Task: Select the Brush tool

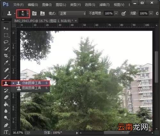Action: pyautogui.click(x=6, y=77)
